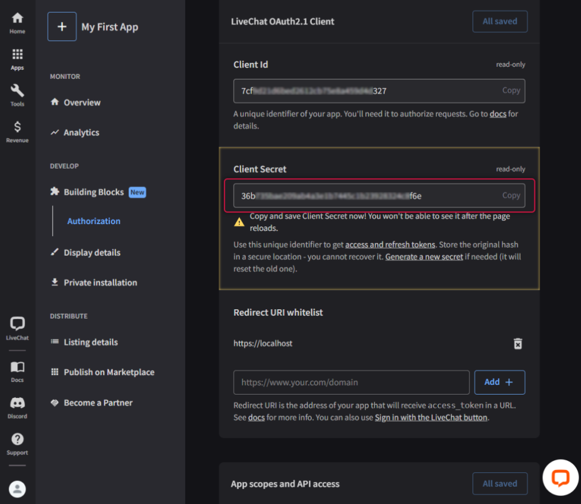Click the Discord icon
This screenshot has height=504, width=581.
point(17,407)
